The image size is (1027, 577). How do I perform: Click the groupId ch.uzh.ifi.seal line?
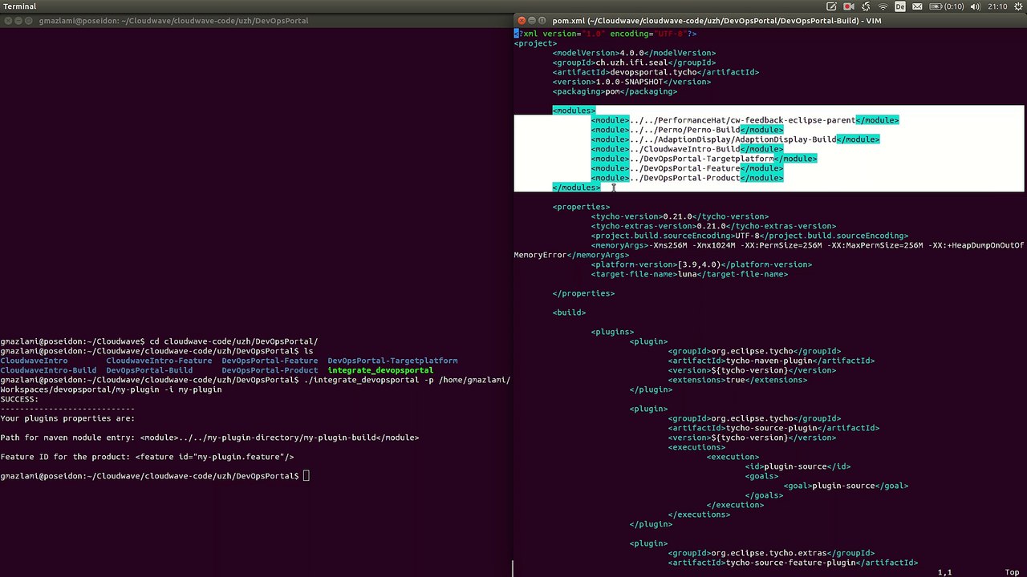click(x=634, y=63)
